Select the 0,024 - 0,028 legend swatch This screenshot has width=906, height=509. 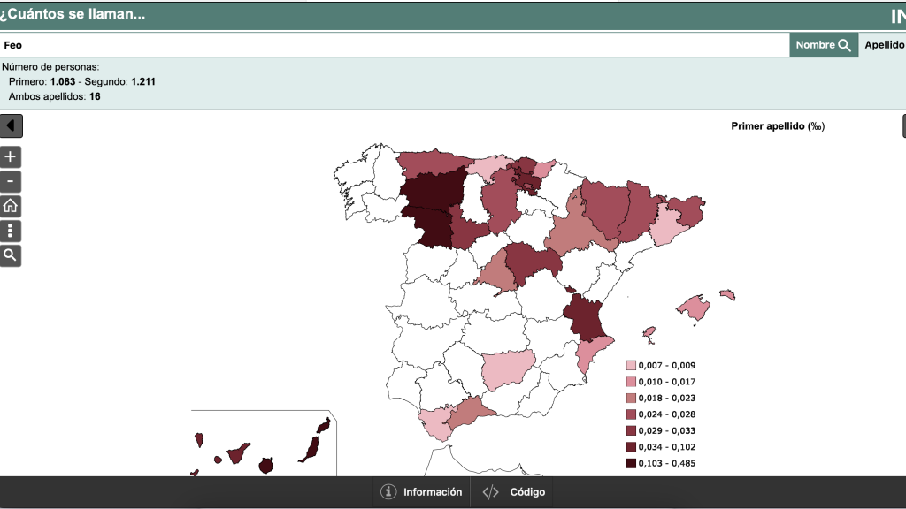point(631,414)
